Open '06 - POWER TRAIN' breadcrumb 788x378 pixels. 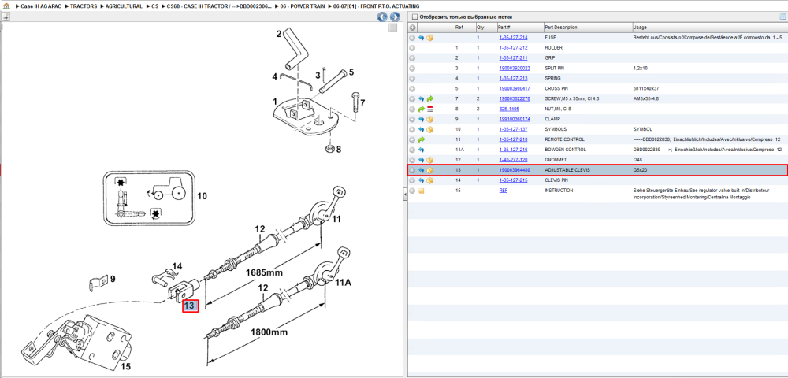[303, 6]
